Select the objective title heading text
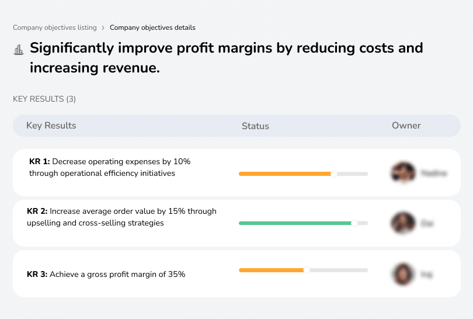Screen dimensions: 473x319 point(226,58)
